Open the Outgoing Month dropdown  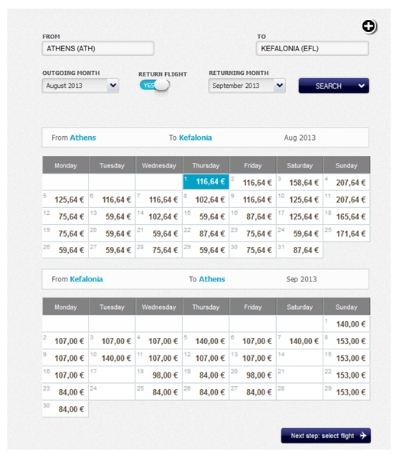tap(80, 86)
